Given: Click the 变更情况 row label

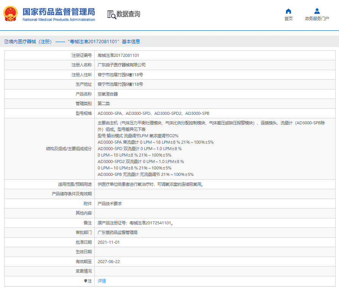Looking at the screenshot, I should [x=84, y=271].
